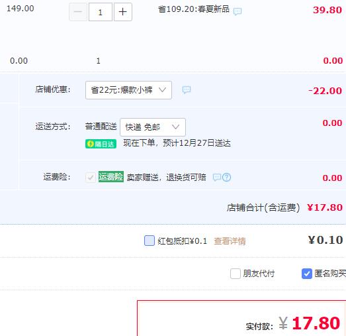Open the 省22元:爆款小裤 discount dropdown
This screenshot has width=346, height=336.
[128, 90]
